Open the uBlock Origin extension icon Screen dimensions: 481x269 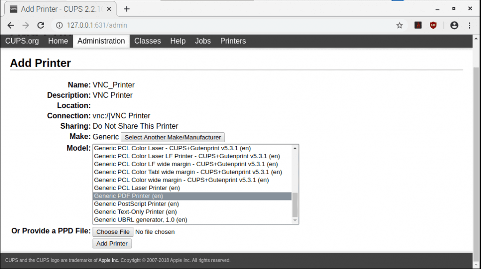[x=433, y=25]
